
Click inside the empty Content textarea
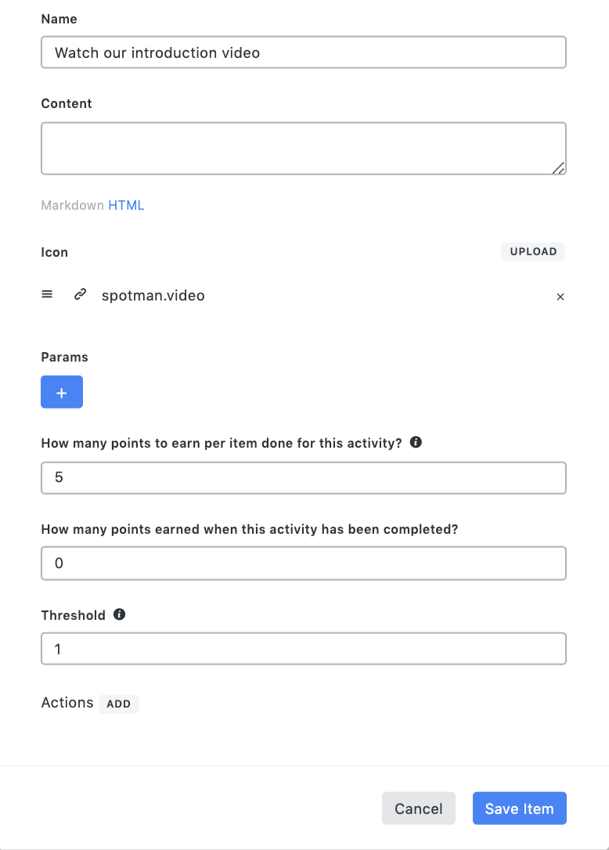pyautogui.click(x=303, y=147)
